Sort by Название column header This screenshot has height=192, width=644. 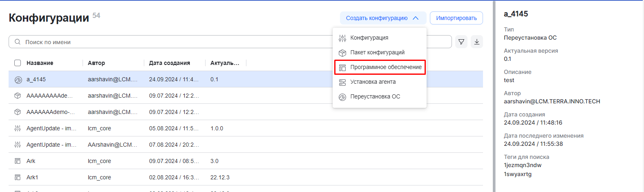tap(40, 63)
